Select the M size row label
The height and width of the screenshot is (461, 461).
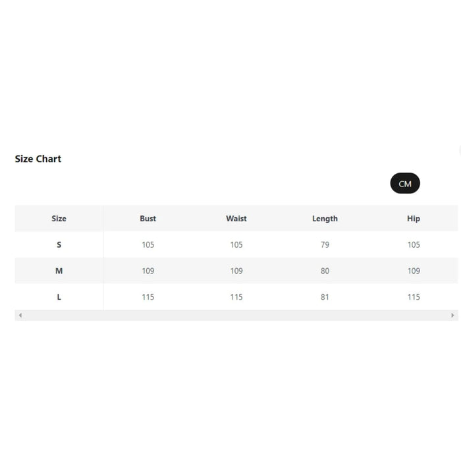tap(59, 271)
